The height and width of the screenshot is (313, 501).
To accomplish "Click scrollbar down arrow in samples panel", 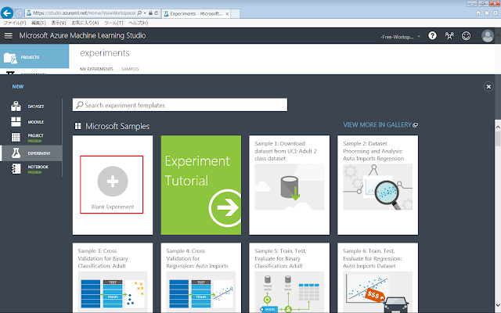I will [498, 306].
